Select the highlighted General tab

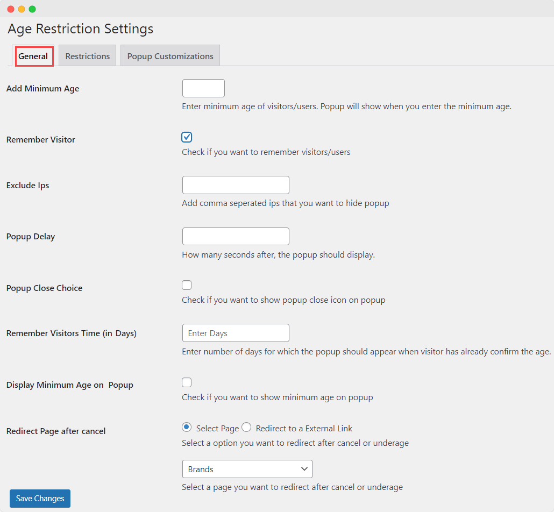point(33,55)
